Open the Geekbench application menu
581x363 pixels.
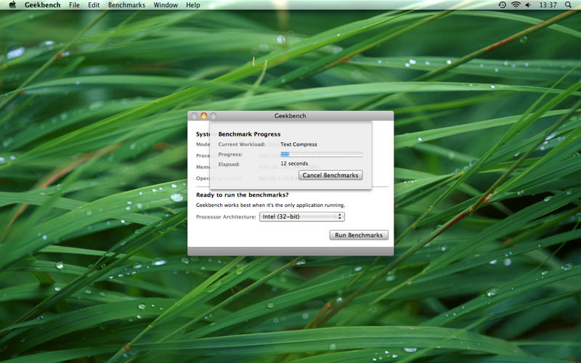pos(42,5)
